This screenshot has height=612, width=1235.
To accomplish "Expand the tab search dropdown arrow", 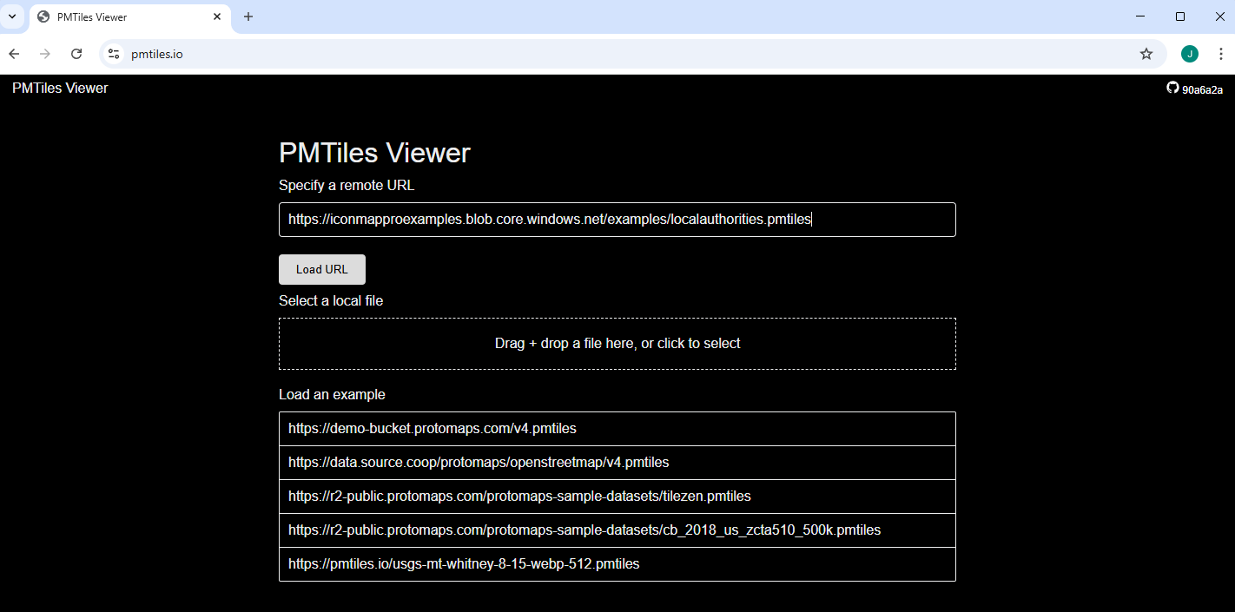I will pos(12,16).
